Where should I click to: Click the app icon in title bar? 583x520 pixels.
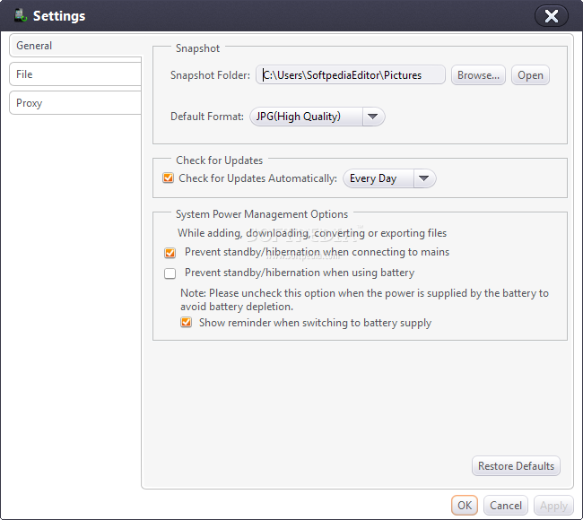[21, 15]
